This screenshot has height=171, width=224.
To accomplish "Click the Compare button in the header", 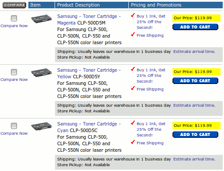I will (x=14, y=5).
